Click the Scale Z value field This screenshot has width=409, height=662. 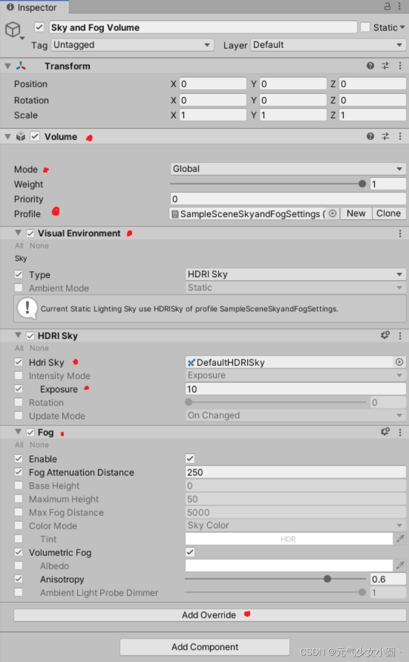[372, 115]
